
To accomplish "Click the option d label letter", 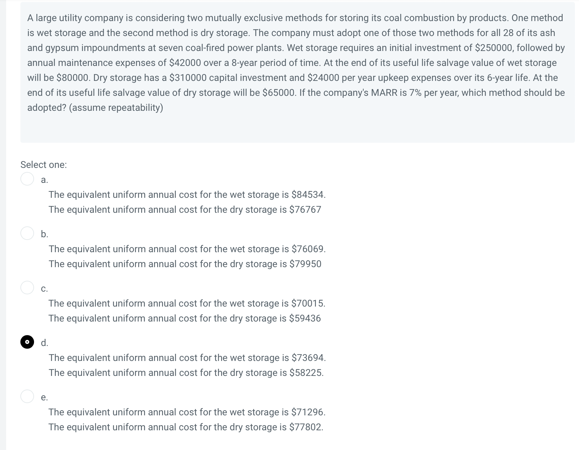I will [44, 343].
